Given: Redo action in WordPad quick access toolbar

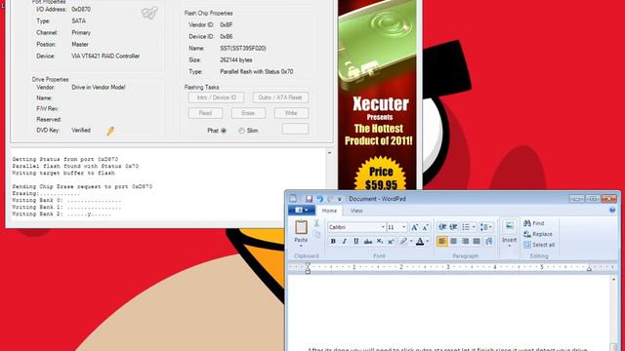Looking at the screenshot, I should pyautogui.click(x=330, y=199).
